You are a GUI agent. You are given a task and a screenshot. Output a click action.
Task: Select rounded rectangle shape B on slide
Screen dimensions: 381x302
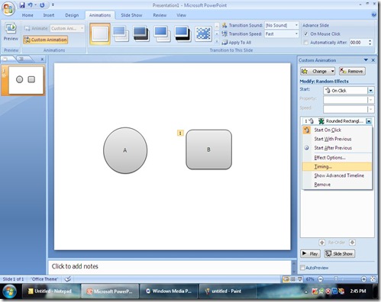pos(208,149)
